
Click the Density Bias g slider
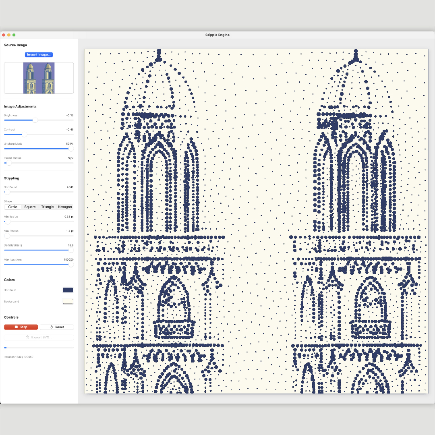pyautogui.click(x=71, y=250)
